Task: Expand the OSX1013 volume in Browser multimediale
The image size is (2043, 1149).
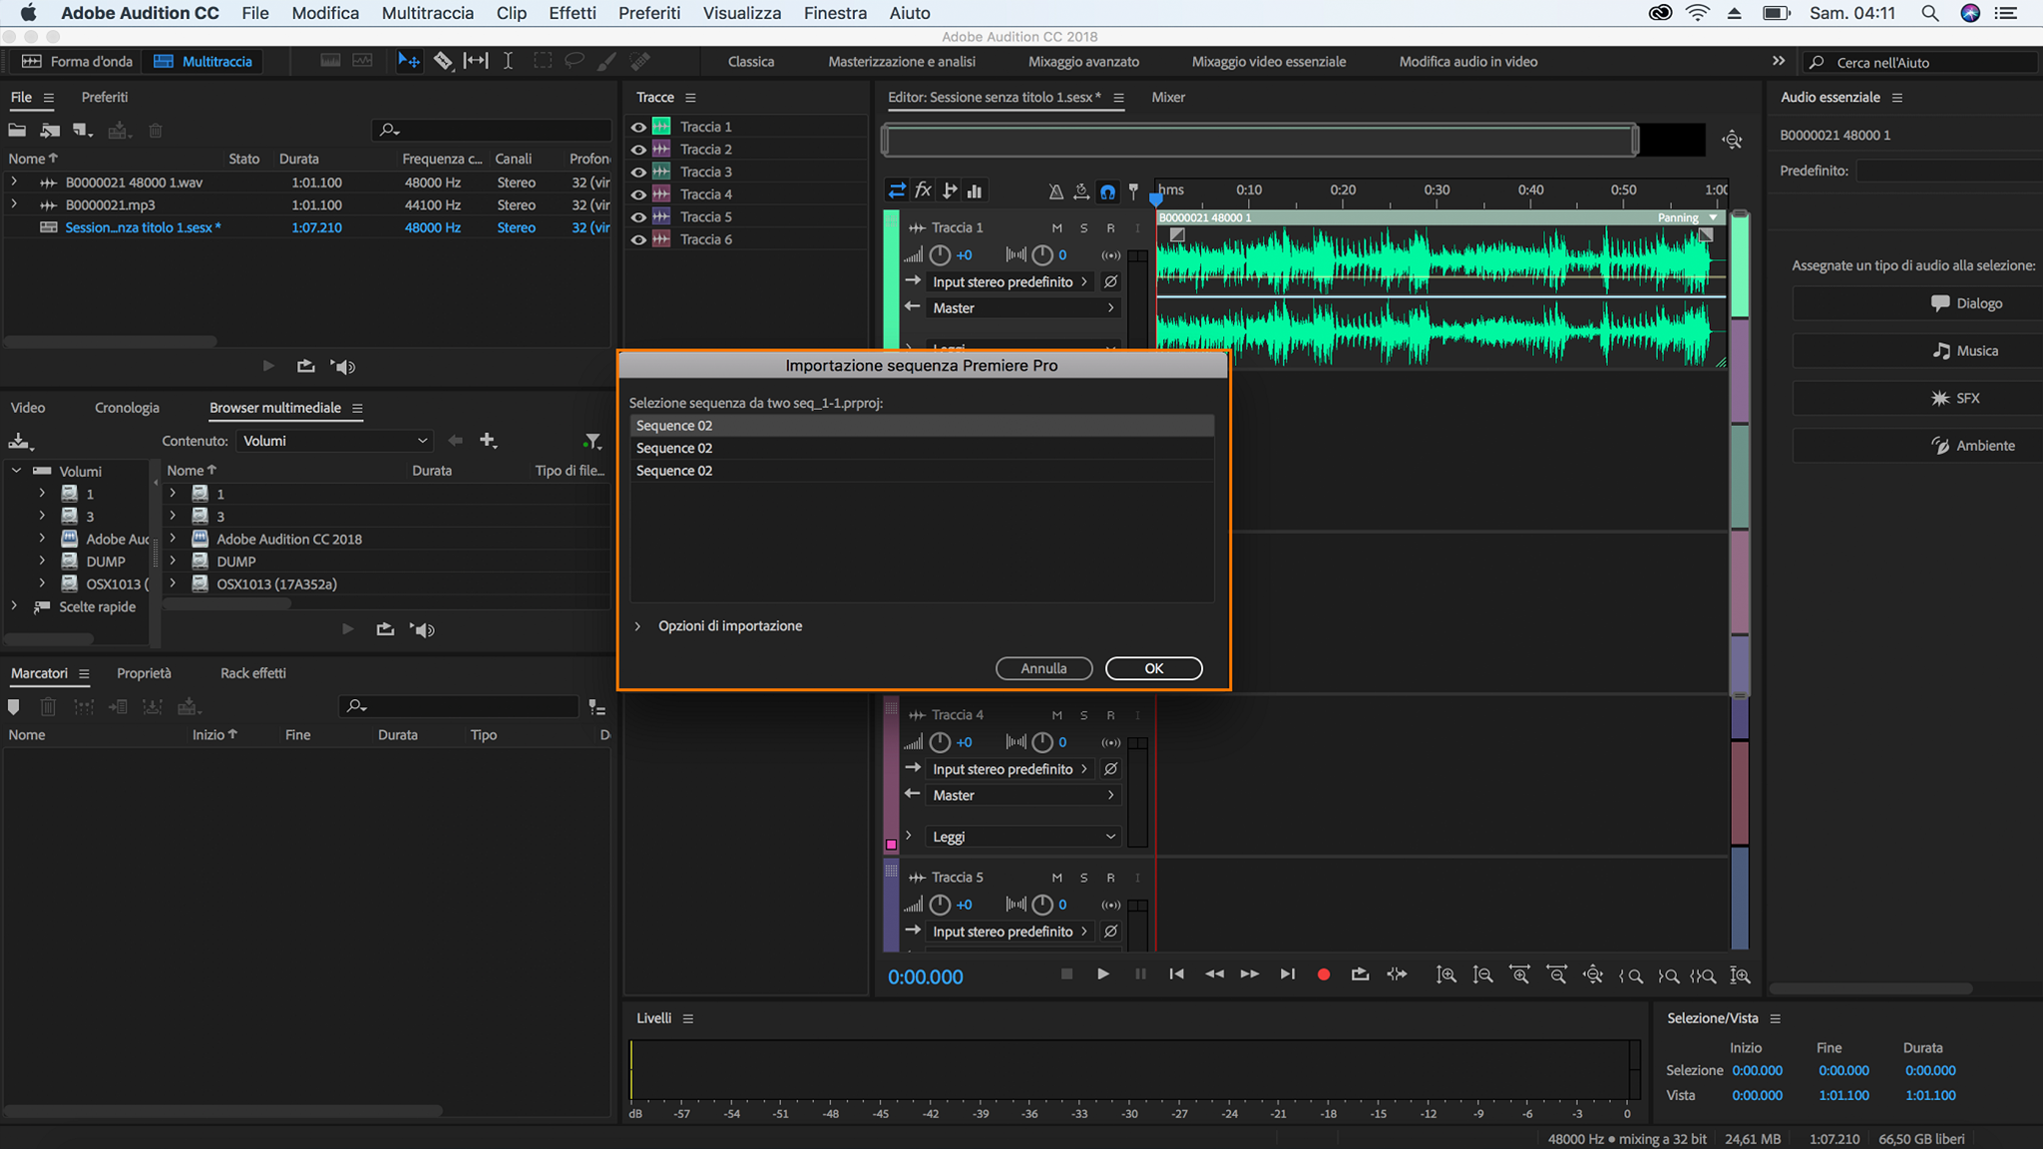Action: click(42, 583)
